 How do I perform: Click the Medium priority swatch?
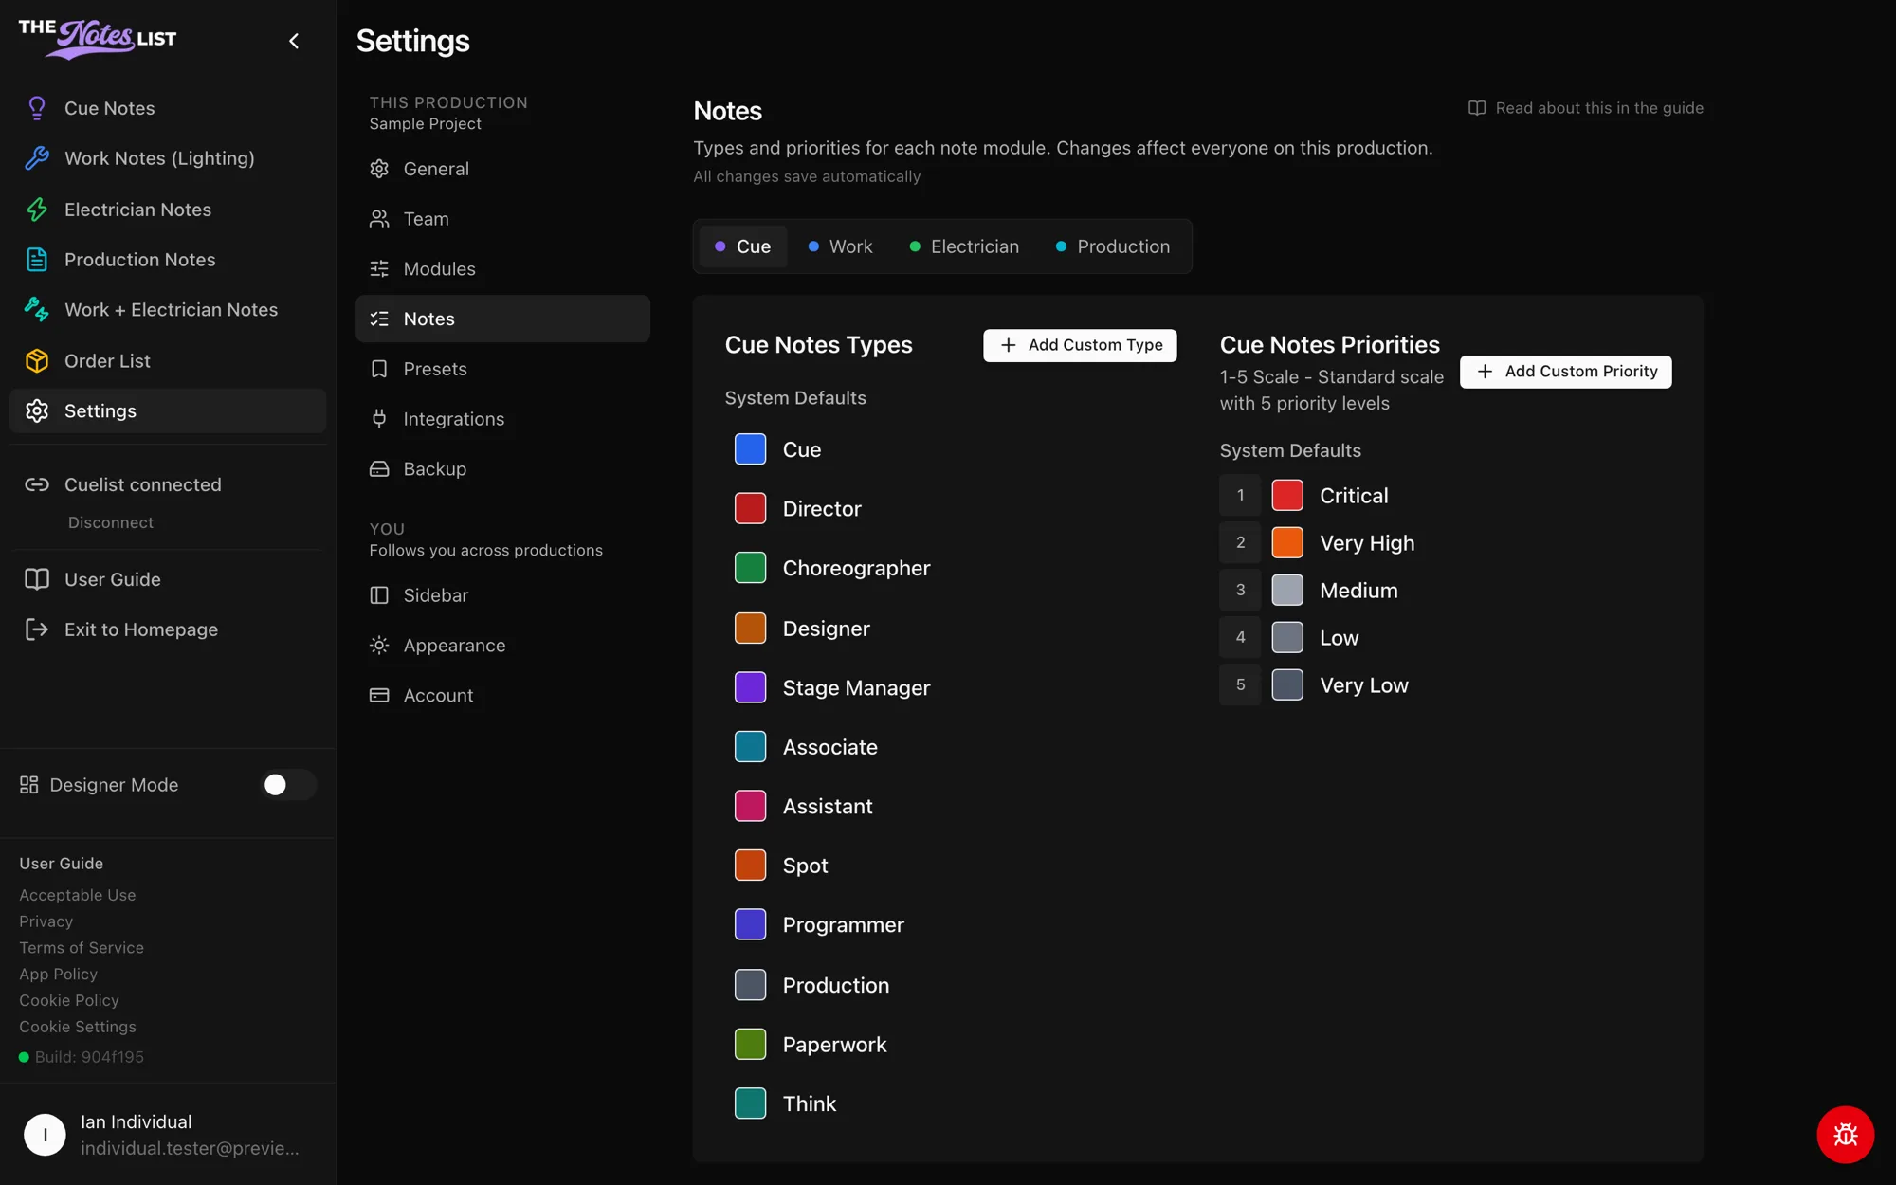point(1287,591)
